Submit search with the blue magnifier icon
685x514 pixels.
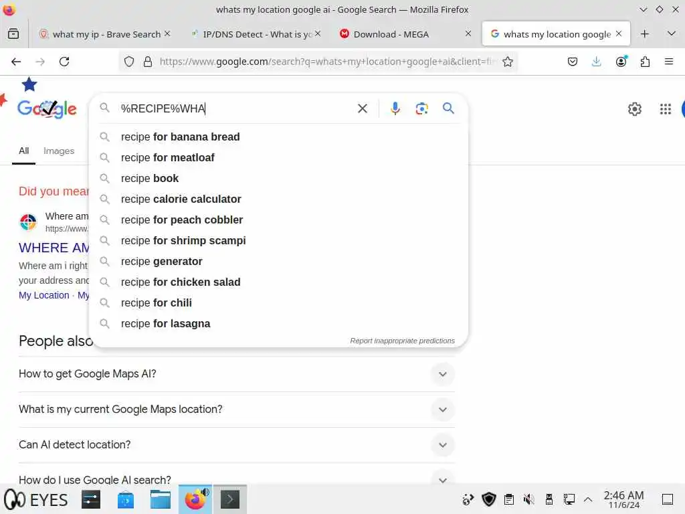448,108
